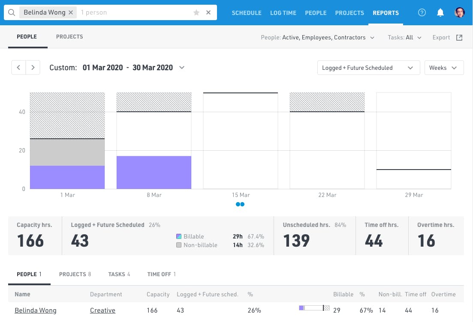Remove the Belinda Wong search filter
The width and height of the screenshot is (473, 322).
coord(70,12)
